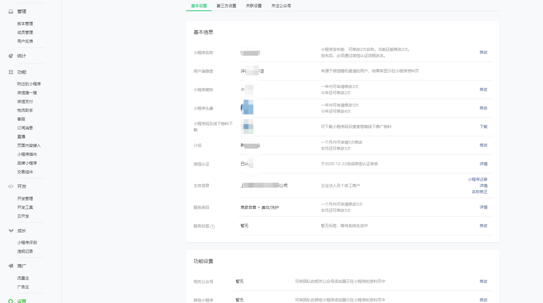Screen dimensions: 543x303
Task: Click 下载 link for 小程序码 materials
Action: pos(483,127)
